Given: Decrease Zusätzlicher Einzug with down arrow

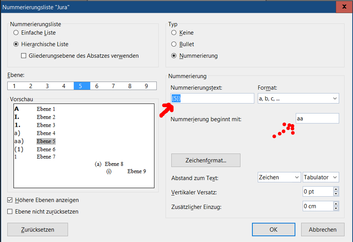Looking at the screenshot, I should tap(336, 209).
